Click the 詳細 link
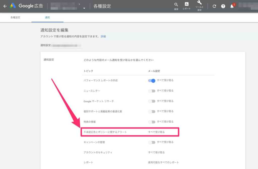The image size is (258, 169). tap(103, 37)
